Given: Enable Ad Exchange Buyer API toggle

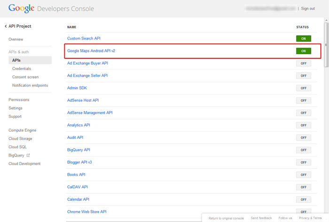Looking at the screenshot, I should pyautogui.click(x=303, y=63).
